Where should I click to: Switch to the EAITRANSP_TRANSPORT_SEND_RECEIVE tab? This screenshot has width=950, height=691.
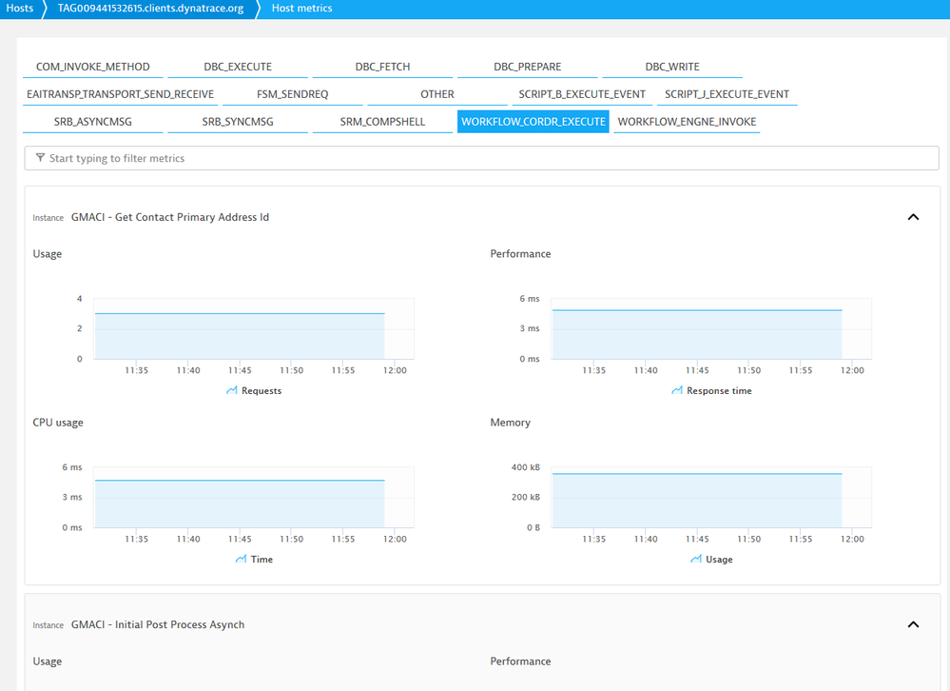click(x=121, y=94)
